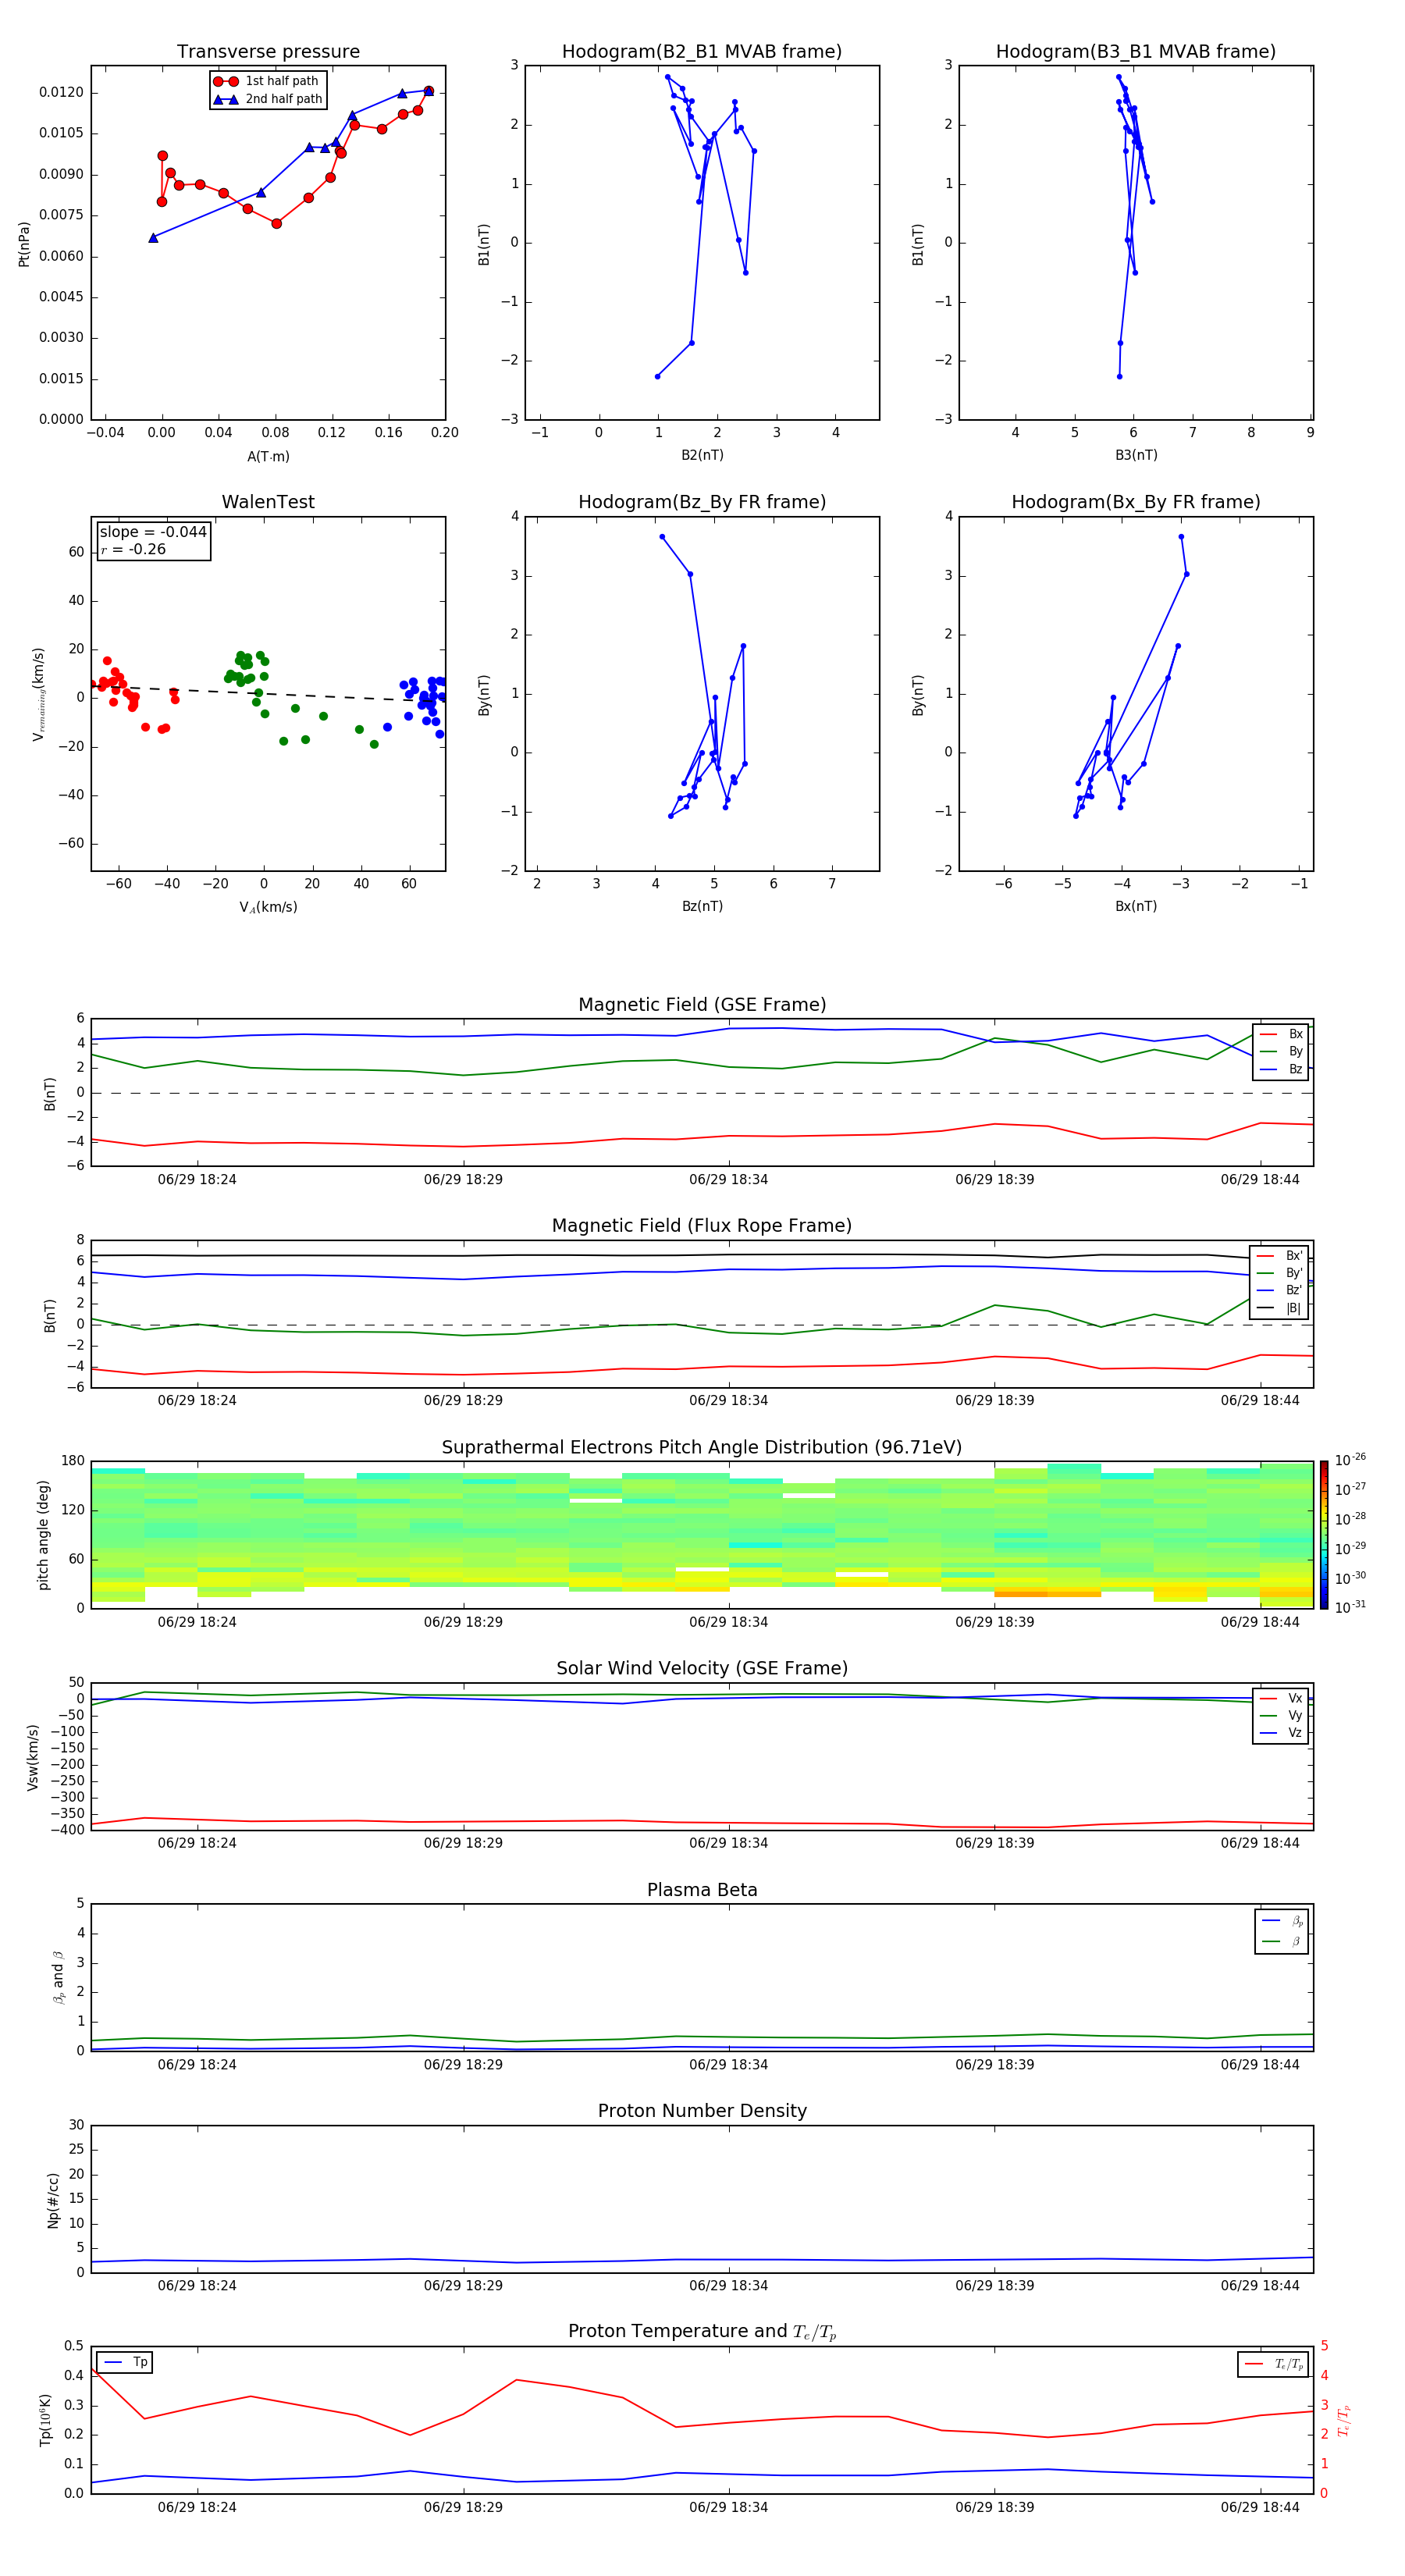Click the 'Magnetic Field (GSE Frame)' title
Image resolution: width=1405 pixels, height=2576 pixels.
click(702, 1004)
